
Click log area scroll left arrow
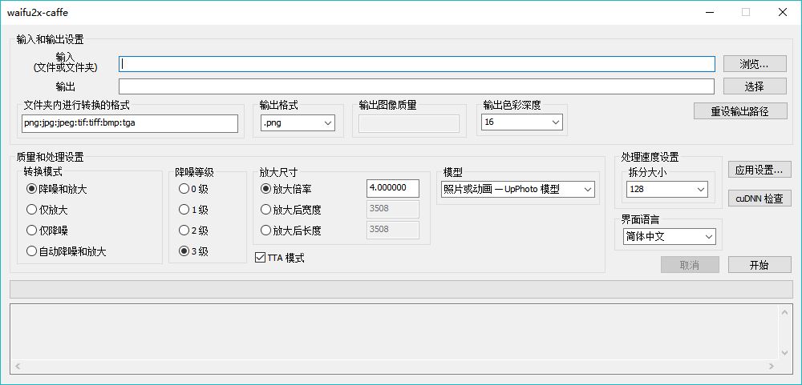click(x=18, y=366)
